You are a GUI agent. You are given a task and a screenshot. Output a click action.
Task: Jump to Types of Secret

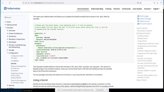coord(141,80)
